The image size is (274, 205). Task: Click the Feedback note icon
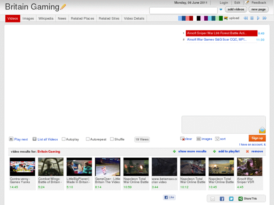(247, 2)
